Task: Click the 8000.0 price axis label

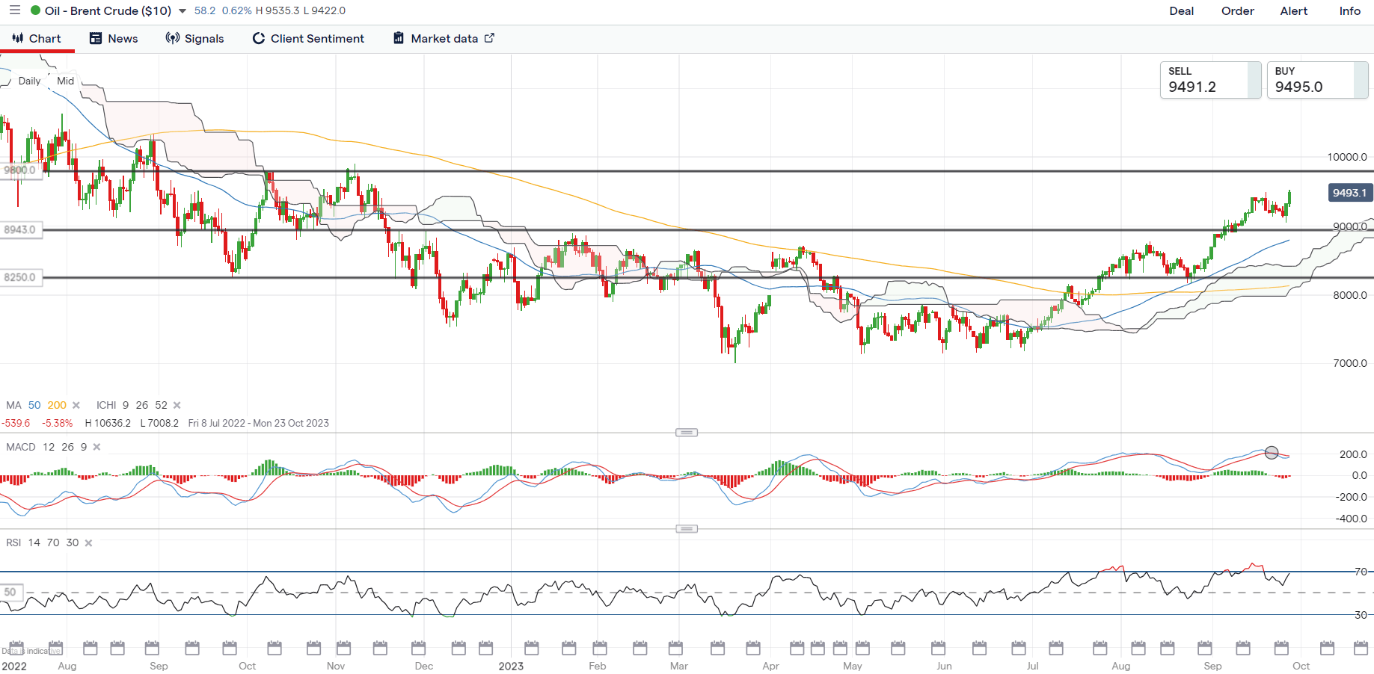Action: (1350, 295)
